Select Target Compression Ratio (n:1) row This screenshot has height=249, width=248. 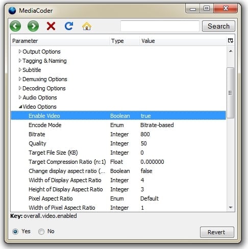click(118, 162)
